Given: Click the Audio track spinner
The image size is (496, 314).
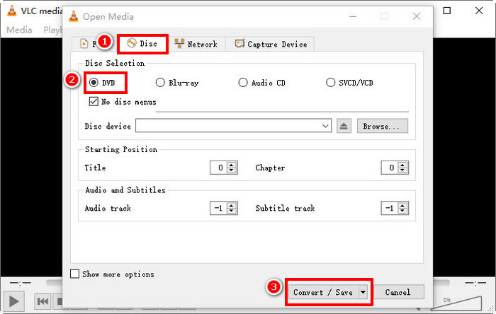Looking at the screenshot, I should click(220, 209).
